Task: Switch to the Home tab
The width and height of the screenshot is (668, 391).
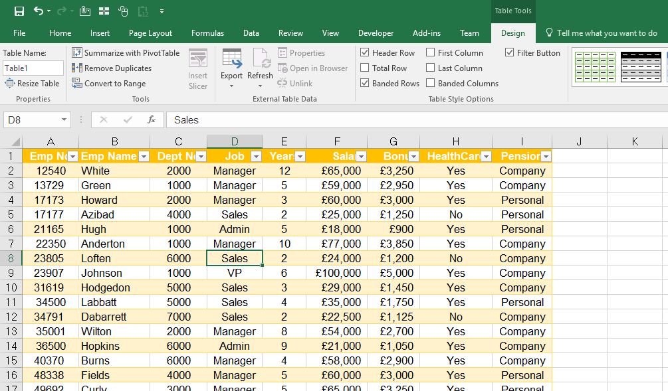Action: [60, 33]
